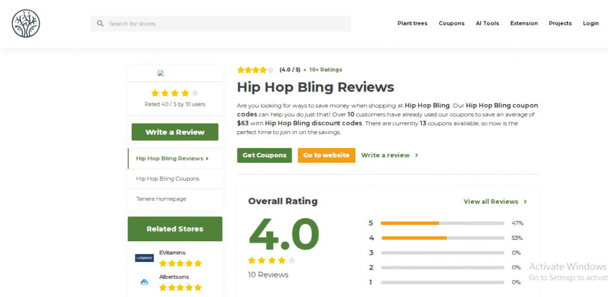The height and width of the screenshot is (297, 608).
Task: Click the 53% value for 4 stars
Action: point(517,238)
